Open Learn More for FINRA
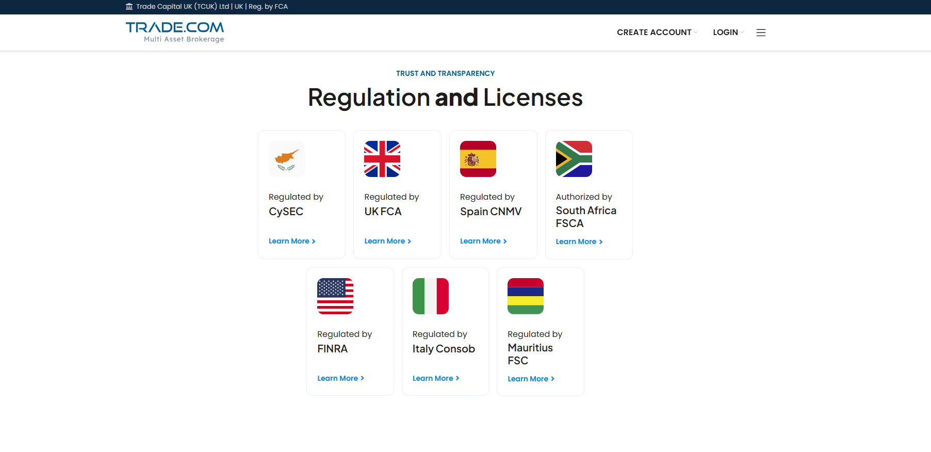The image size is (931, 452). pyautogui.click(x=341, y=378)
